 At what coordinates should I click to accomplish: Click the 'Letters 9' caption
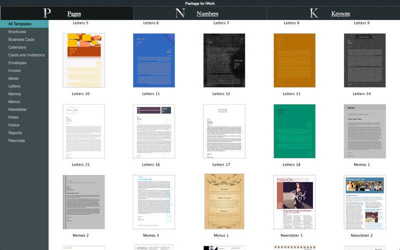click(x=361, y=23)
